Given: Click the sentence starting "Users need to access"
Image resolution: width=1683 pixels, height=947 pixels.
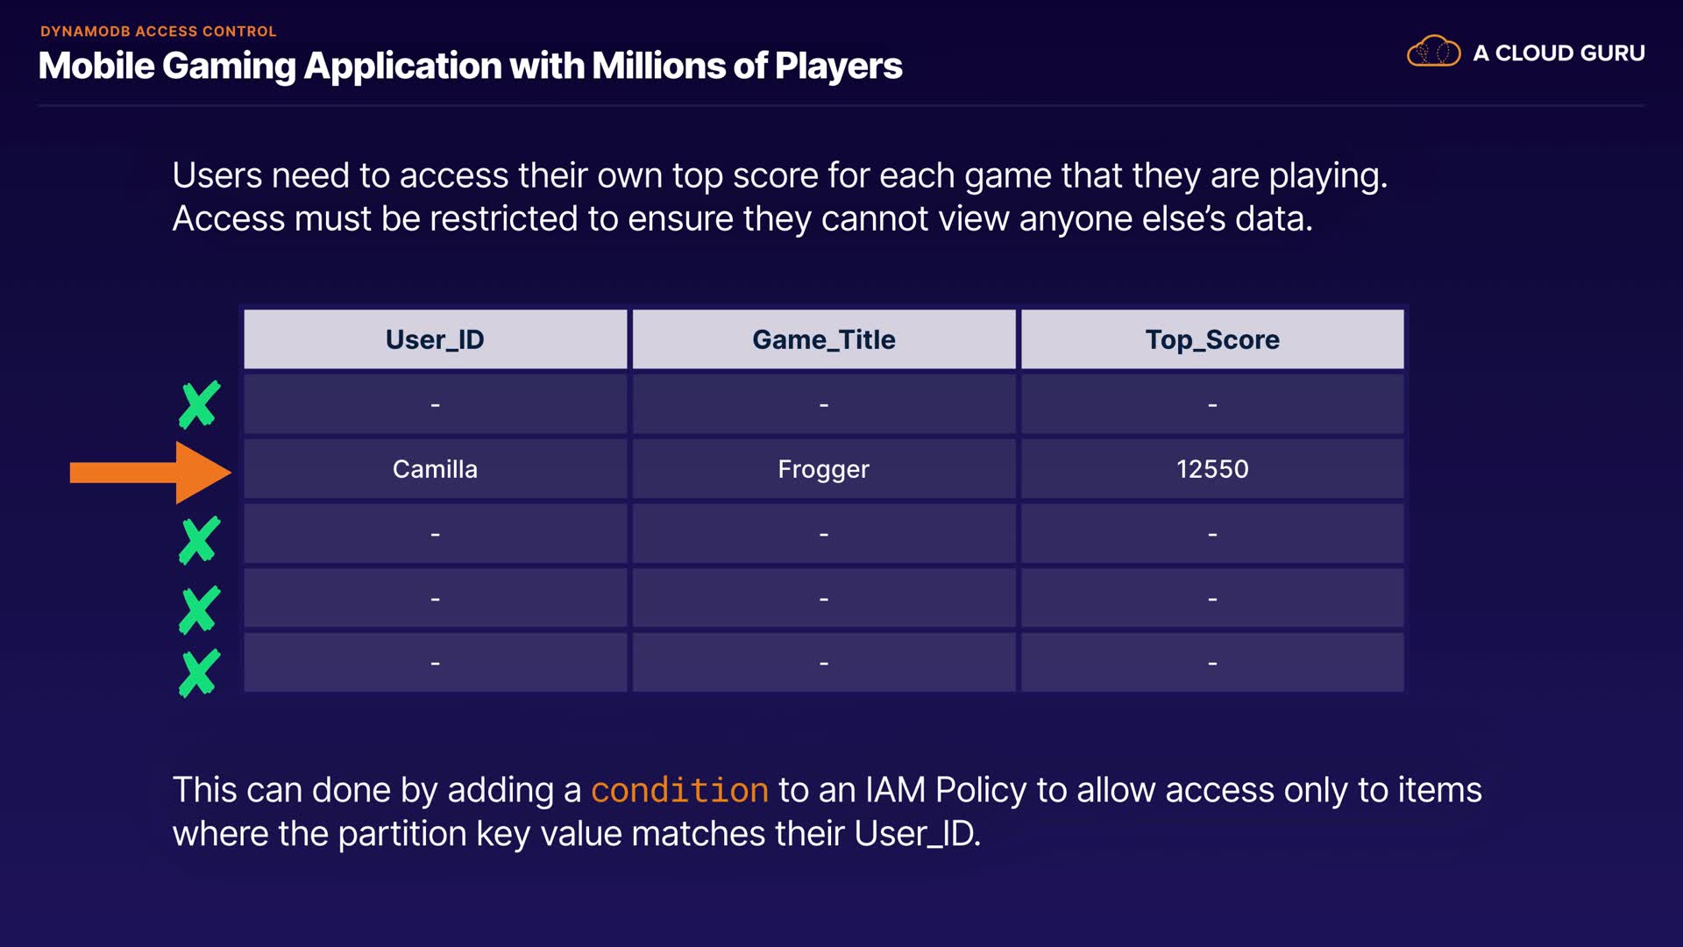Looking at the screenshot, I should tap(779, 175).
